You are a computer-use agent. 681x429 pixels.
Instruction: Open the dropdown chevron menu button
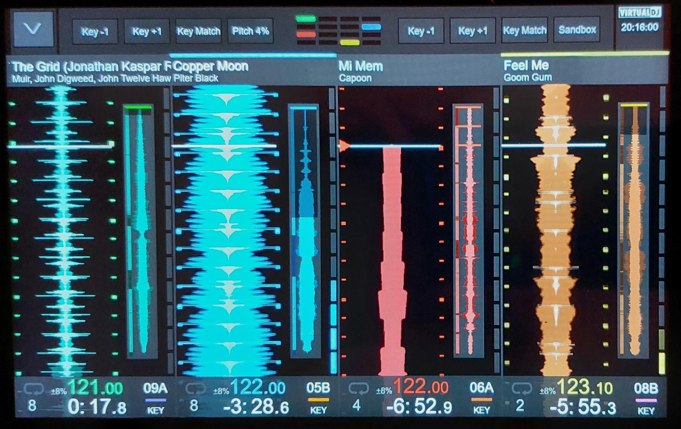pyautogui.click(x=33, y=29)
